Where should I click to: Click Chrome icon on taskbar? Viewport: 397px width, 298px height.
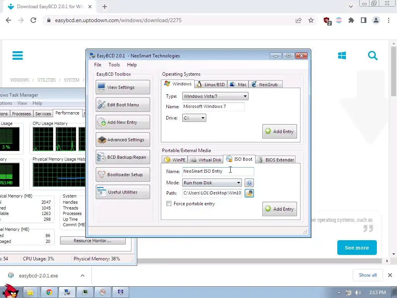[49, 292]
